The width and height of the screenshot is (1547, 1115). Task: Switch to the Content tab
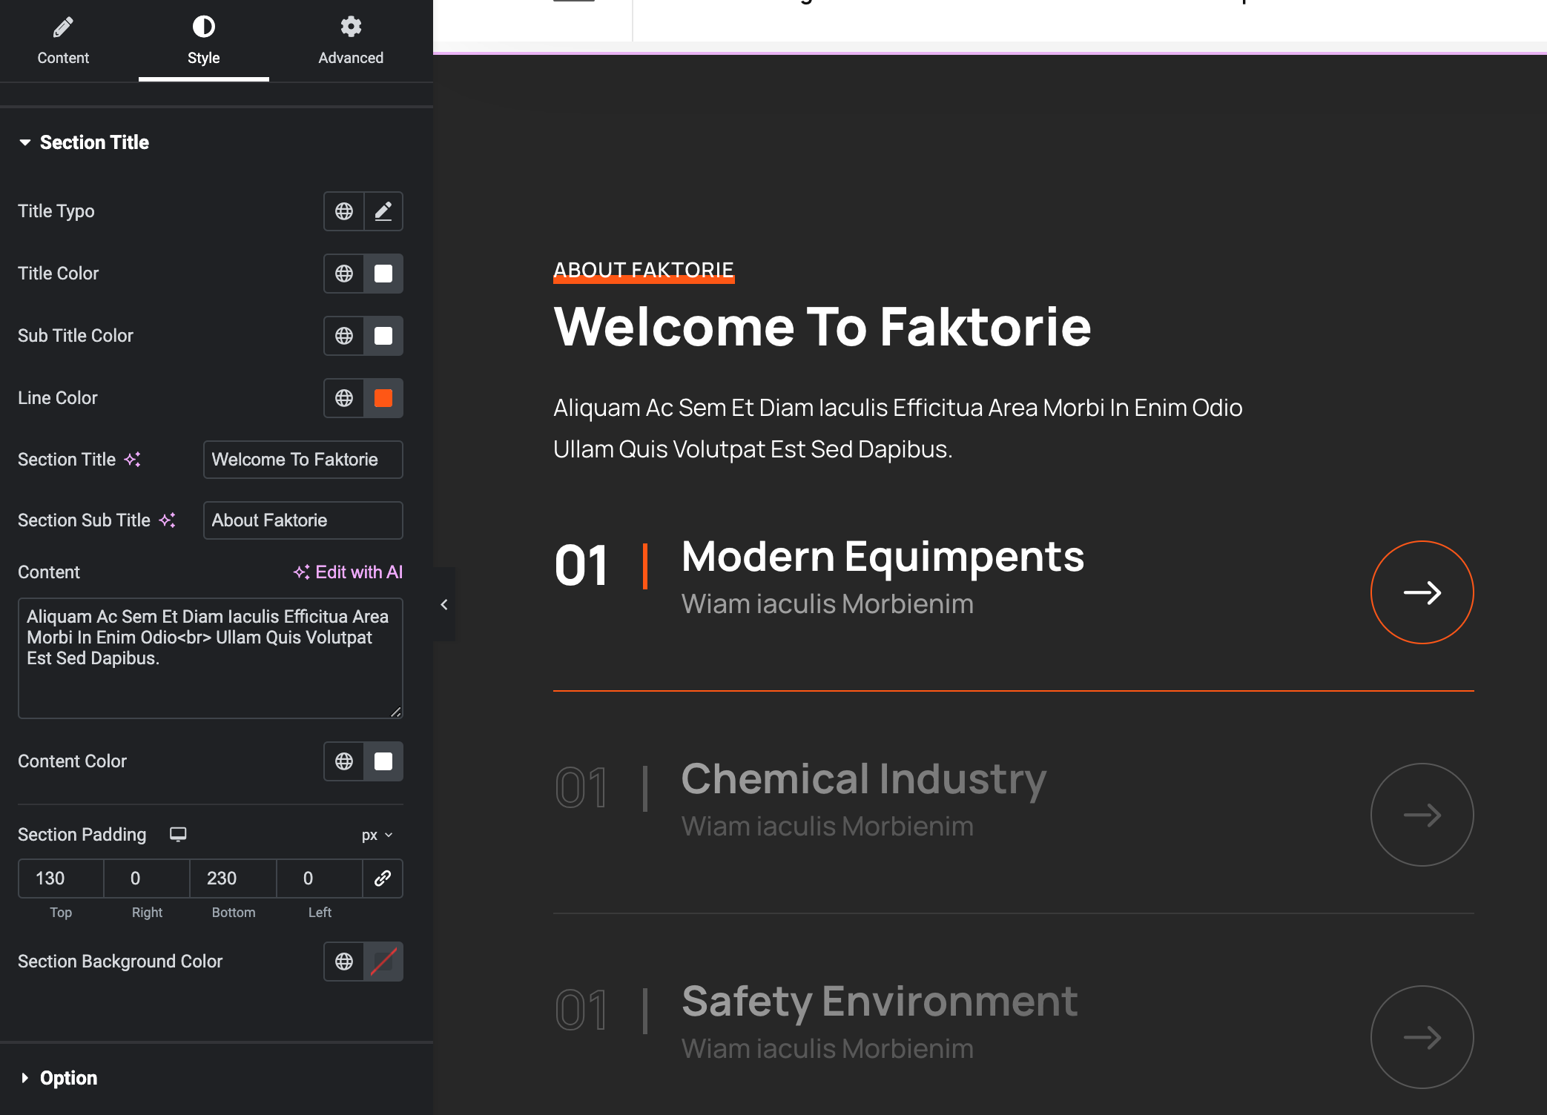[63, 41]
